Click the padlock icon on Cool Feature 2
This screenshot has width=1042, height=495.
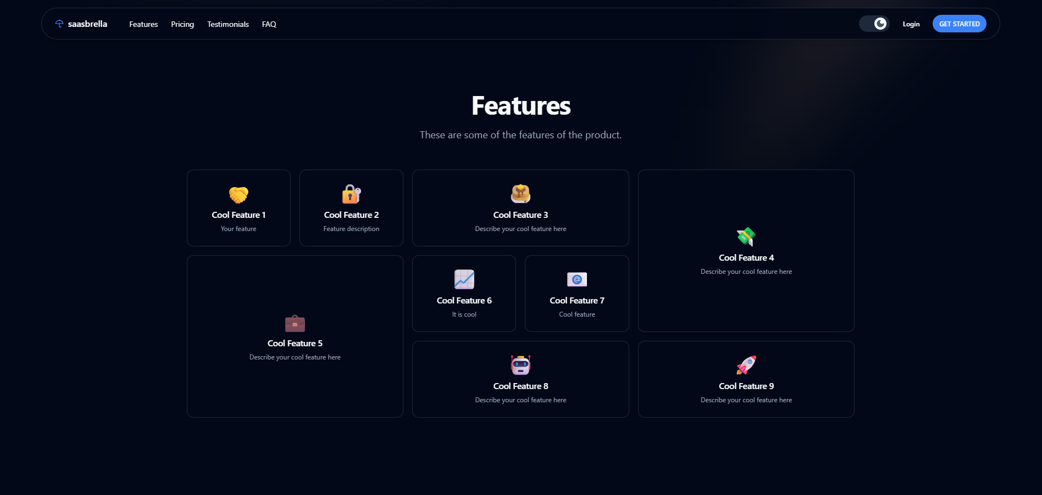pyautogui.click(x=351, y=194)
